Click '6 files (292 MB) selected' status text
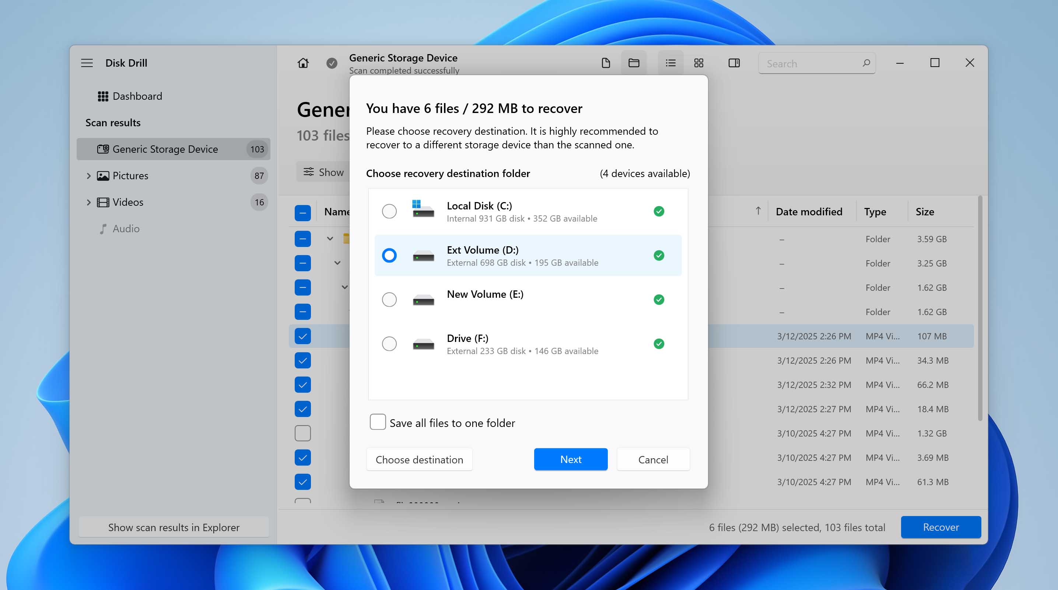This screenshot has width=1058, height=590. coord(765,527)
